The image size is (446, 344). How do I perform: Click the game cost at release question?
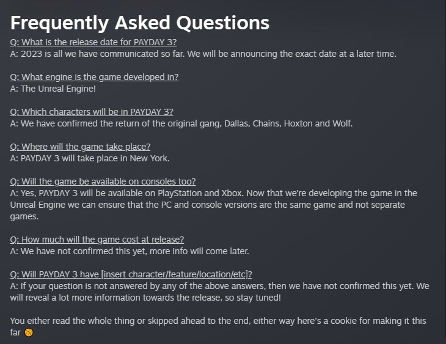97,240
